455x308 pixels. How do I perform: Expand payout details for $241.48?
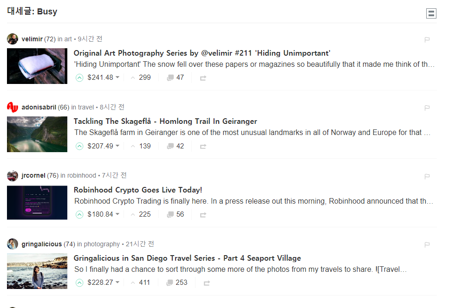point(117,77)
